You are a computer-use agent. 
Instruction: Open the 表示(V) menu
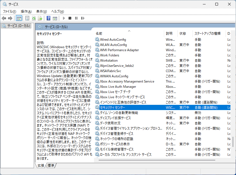point(41,12)
